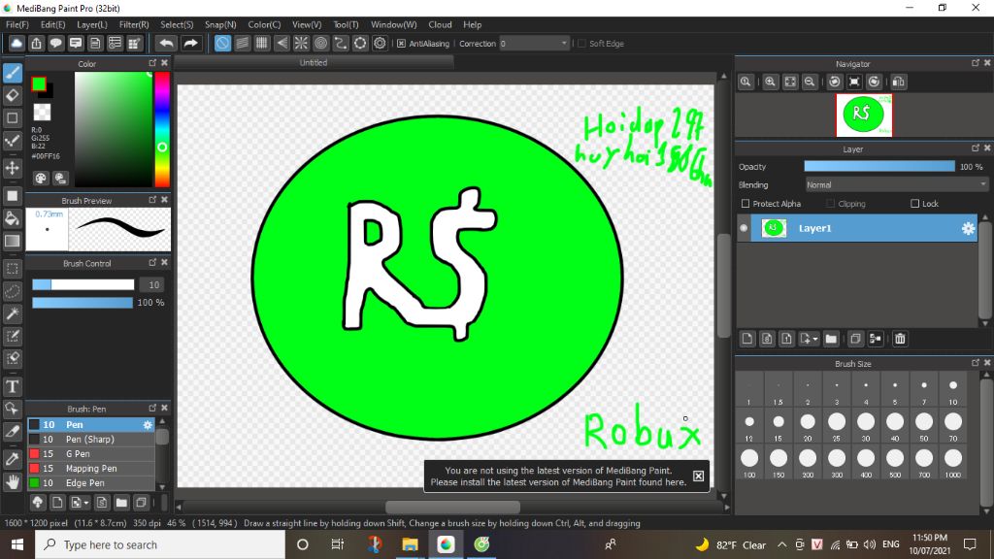
Task: Expand the Add brush dropdown arrow
Action: (86, 504)
